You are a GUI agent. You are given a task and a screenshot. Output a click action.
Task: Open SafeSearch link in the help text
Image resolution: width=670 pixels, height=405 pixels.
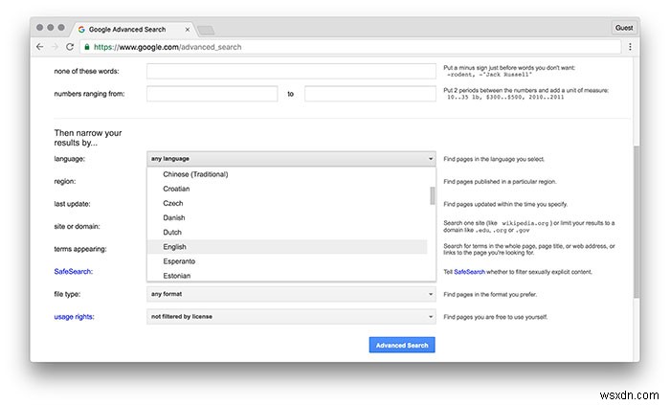click(x=469, y=272)
